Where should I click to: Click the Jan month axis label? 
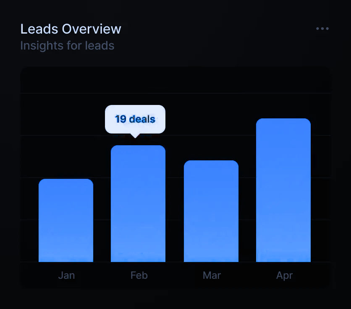pos(66,275)
